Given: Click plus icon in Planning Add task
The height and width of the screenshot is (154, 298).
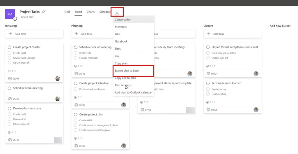Looking at the screenshot, I should 77,34.
